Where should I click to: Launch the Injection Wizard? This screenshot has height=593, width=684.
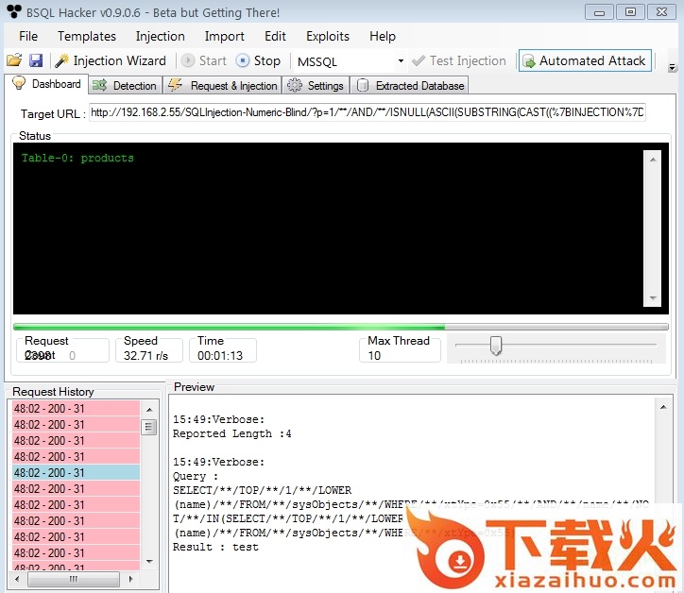110,60
